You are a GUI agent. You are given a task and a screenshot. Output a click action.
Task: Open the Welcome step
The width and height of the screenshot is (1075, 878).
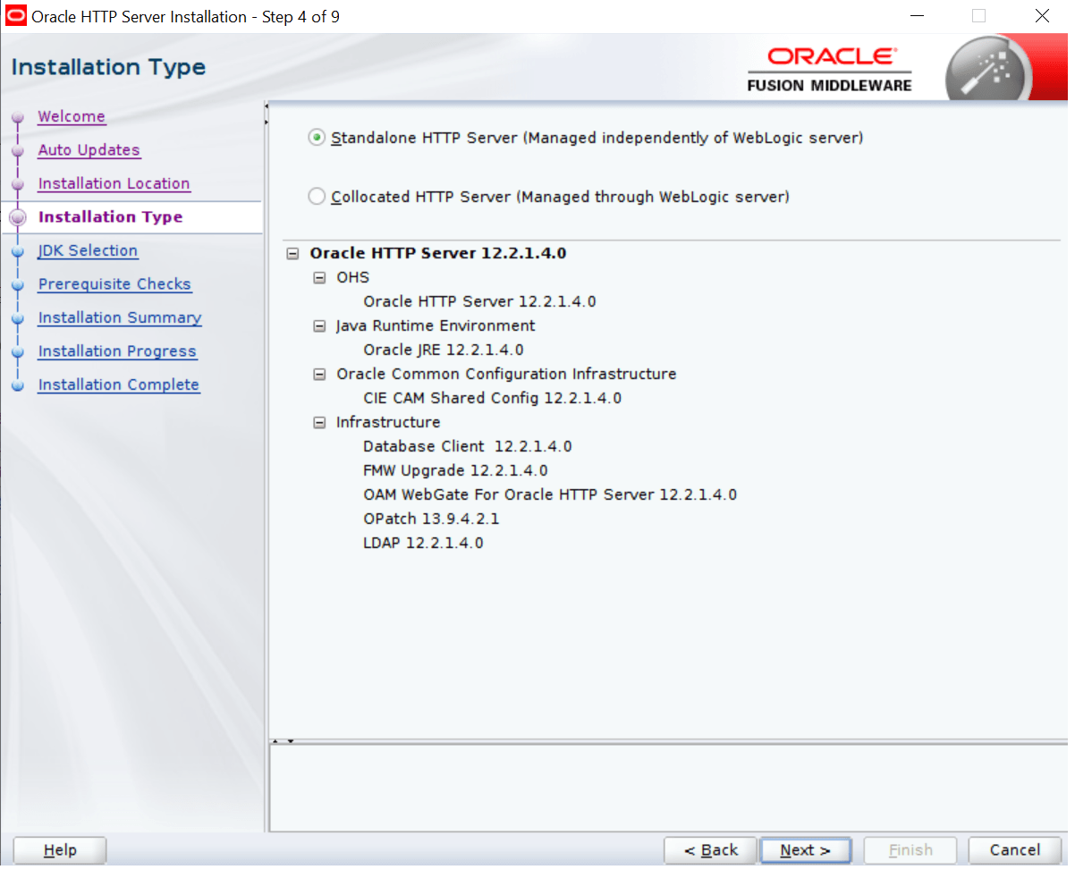pyautogui.click(x=72, y=116)
